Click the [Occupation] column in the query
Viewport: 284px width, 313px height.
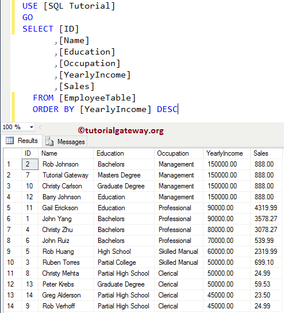tap(90, 64)
